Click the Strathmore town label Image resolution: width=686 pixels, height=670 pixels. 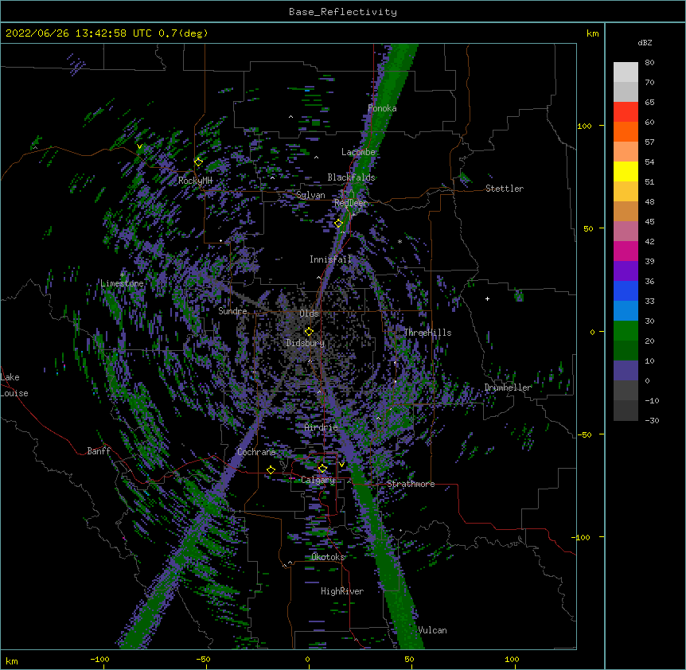(411, 484)
